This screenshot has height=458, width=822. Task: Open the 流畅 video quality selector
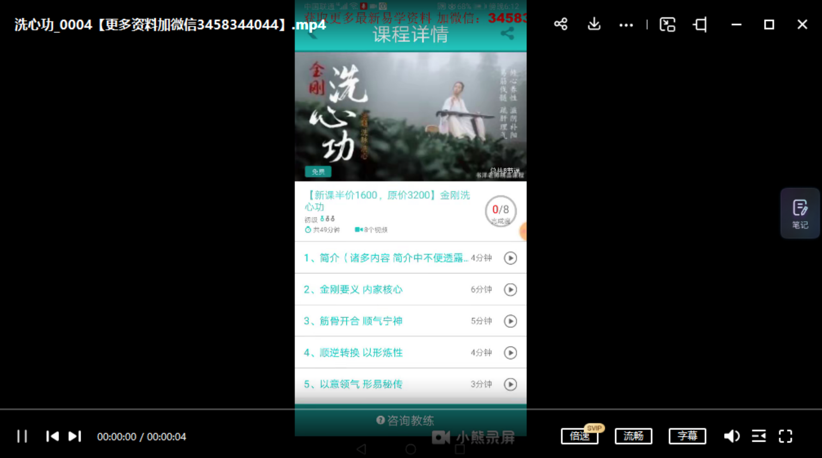pos(633,436)
